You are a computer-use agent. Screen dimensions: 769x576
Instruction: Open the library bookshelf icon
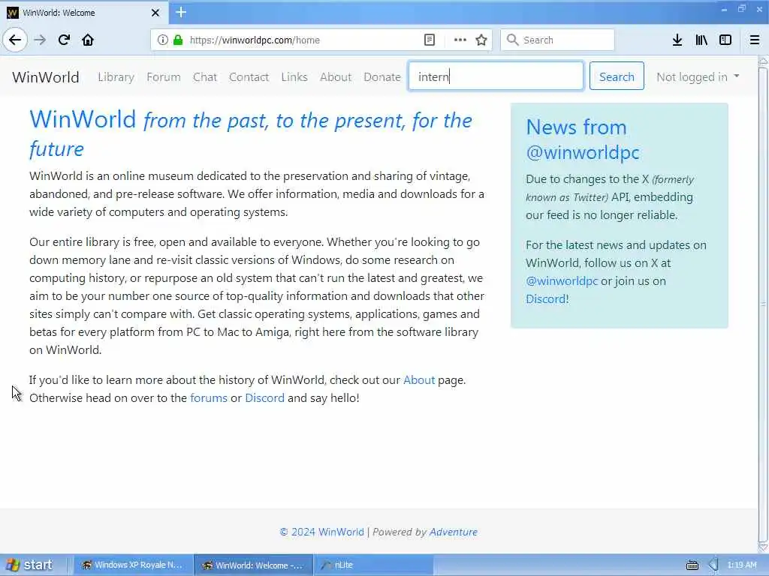701,40
